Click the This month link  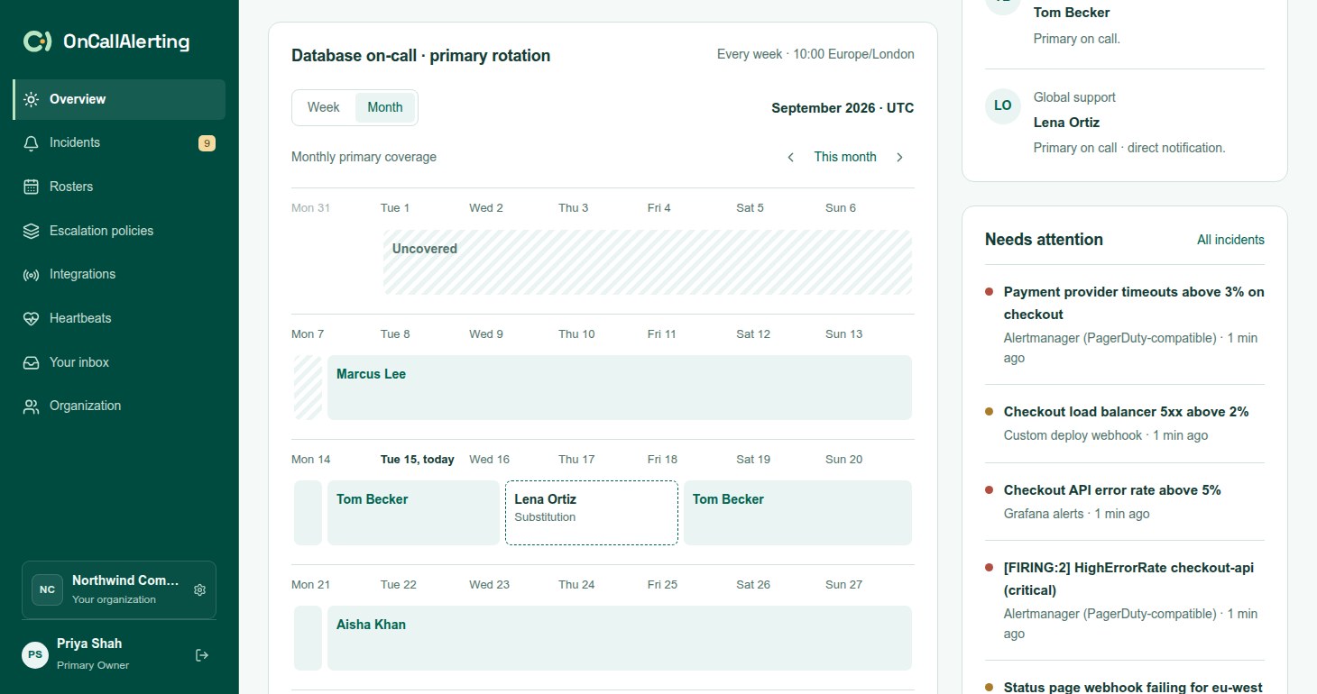click(x=845, y=157)
